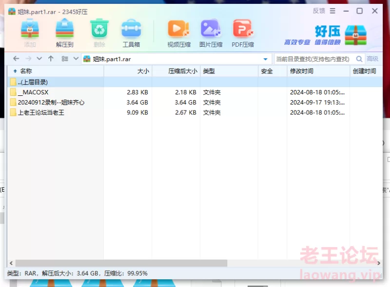Sort by the 安全 column header
The height and width of the screenshot is (287, 390).
[x=273, y=71]
